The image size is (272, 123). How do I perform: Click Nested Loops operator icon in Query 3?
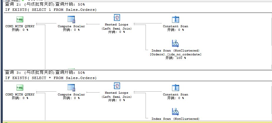point(116,86)
